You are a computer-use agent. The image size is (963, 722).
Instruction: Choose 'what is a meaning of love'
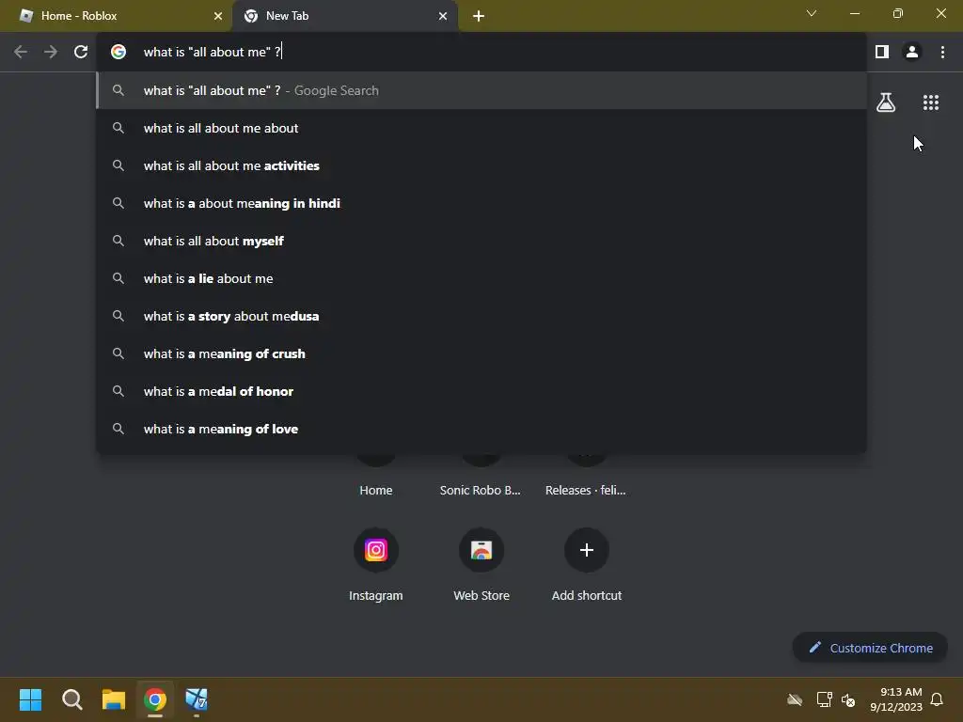(481, 429)
